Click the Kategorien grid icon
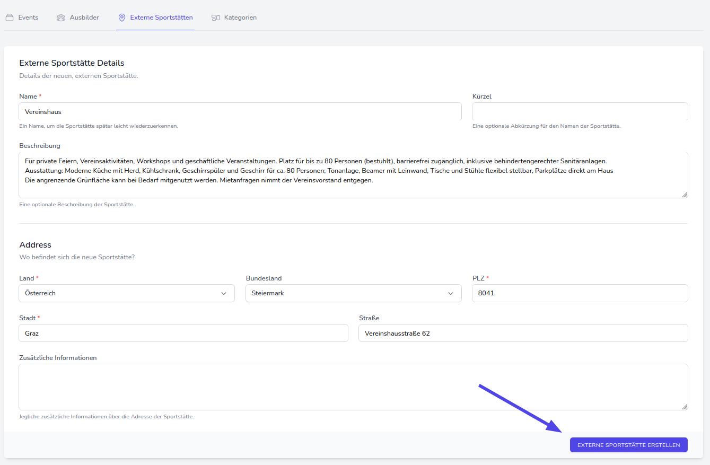Screen dimensions: 710x465 point(216,17)
